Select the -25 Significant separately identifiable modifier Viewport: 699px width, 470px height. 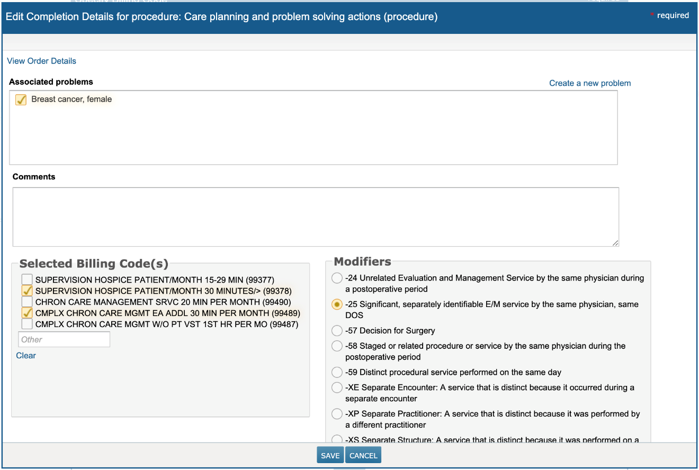[337, 305]
